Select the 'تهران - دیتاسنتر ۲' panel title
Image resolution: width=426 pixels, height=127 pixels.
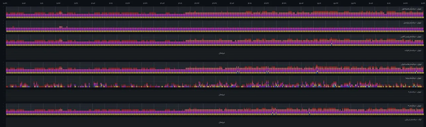click(x=415, y=92)
